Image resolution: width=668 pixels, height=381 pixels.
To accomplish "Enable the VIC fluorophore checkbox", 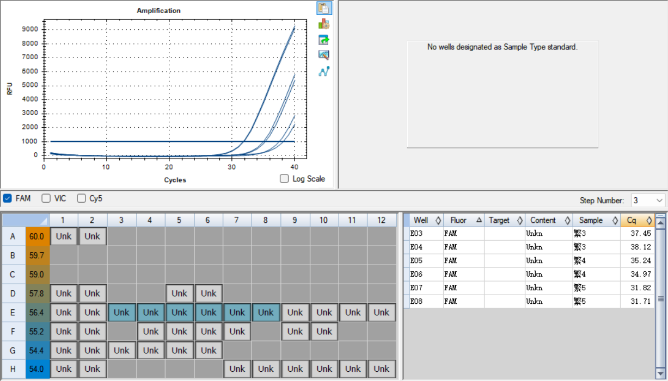I will pos(46,198).
